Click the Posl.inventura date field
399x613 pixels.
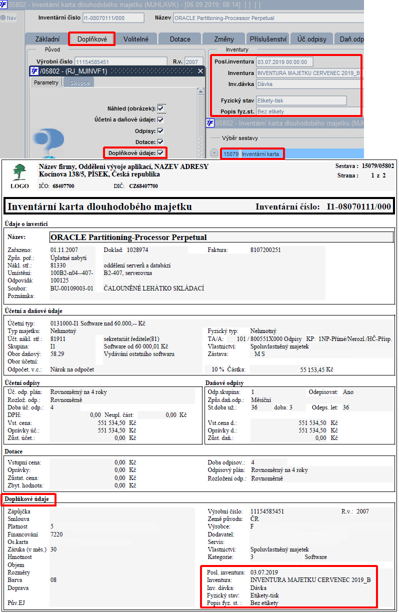pos(284,62)
